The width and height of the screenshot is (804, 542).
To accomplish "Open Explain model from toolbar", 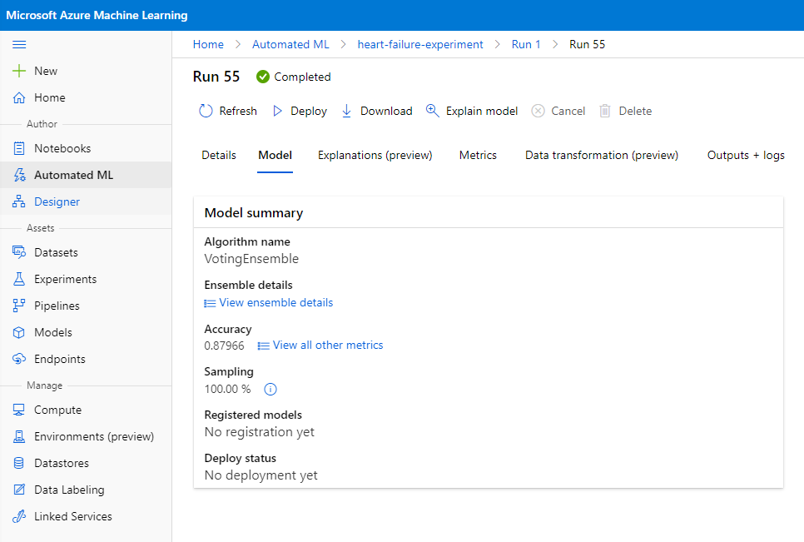I will pyautogui.click(x=472, y=111).
